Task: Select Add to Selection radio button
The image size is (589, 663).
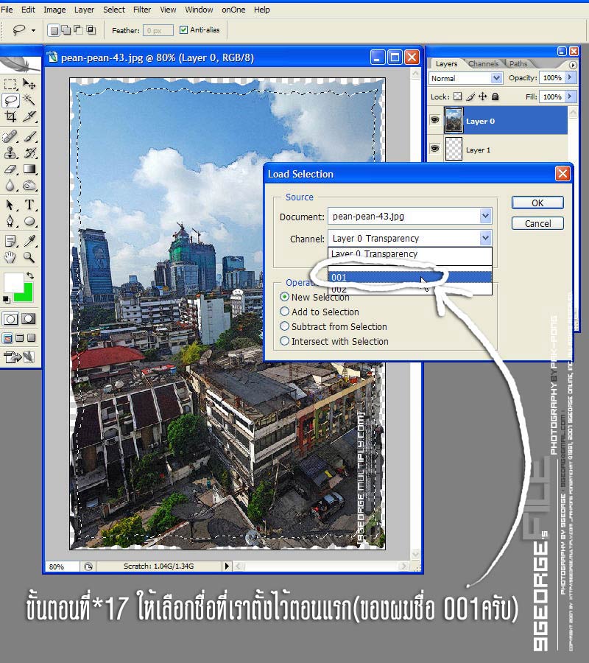Action: coord(284,312)
